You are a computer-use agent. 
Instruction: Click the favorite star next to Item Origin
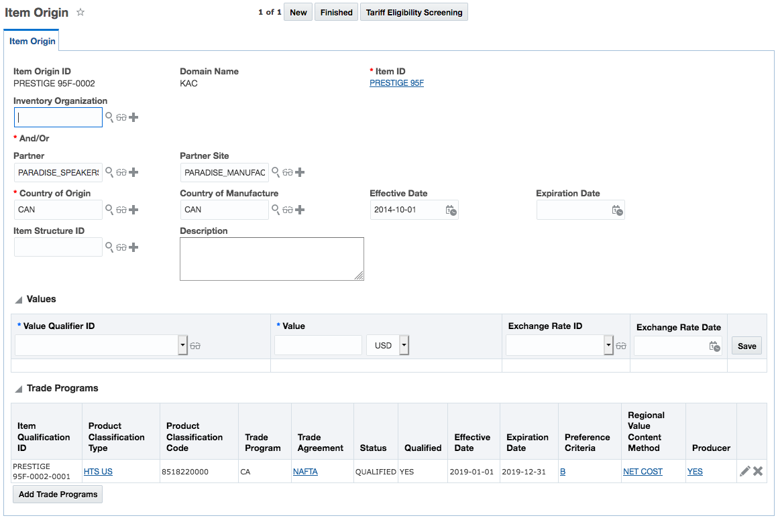point(80,12)
